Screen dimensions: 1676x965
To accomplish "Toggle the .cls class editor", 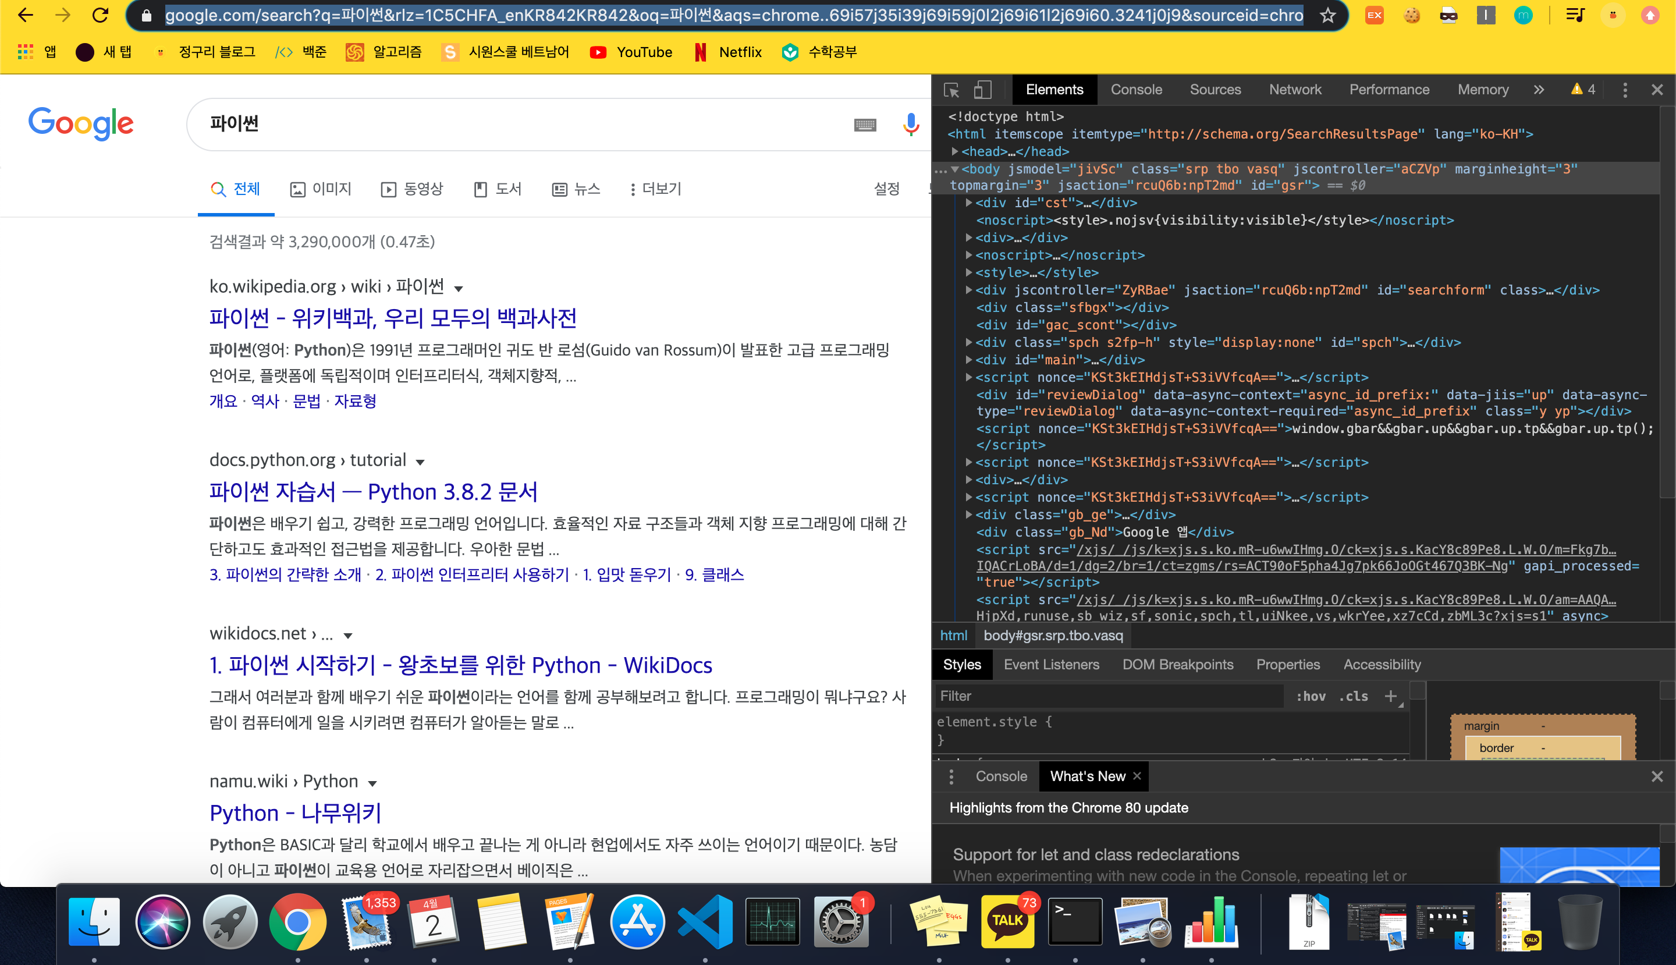I will (x=1353, y=696).
